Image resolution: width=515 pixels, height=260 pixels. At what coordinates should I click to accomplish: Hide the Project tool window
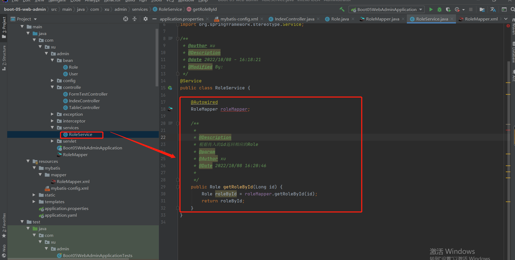(x=154, y=19)
